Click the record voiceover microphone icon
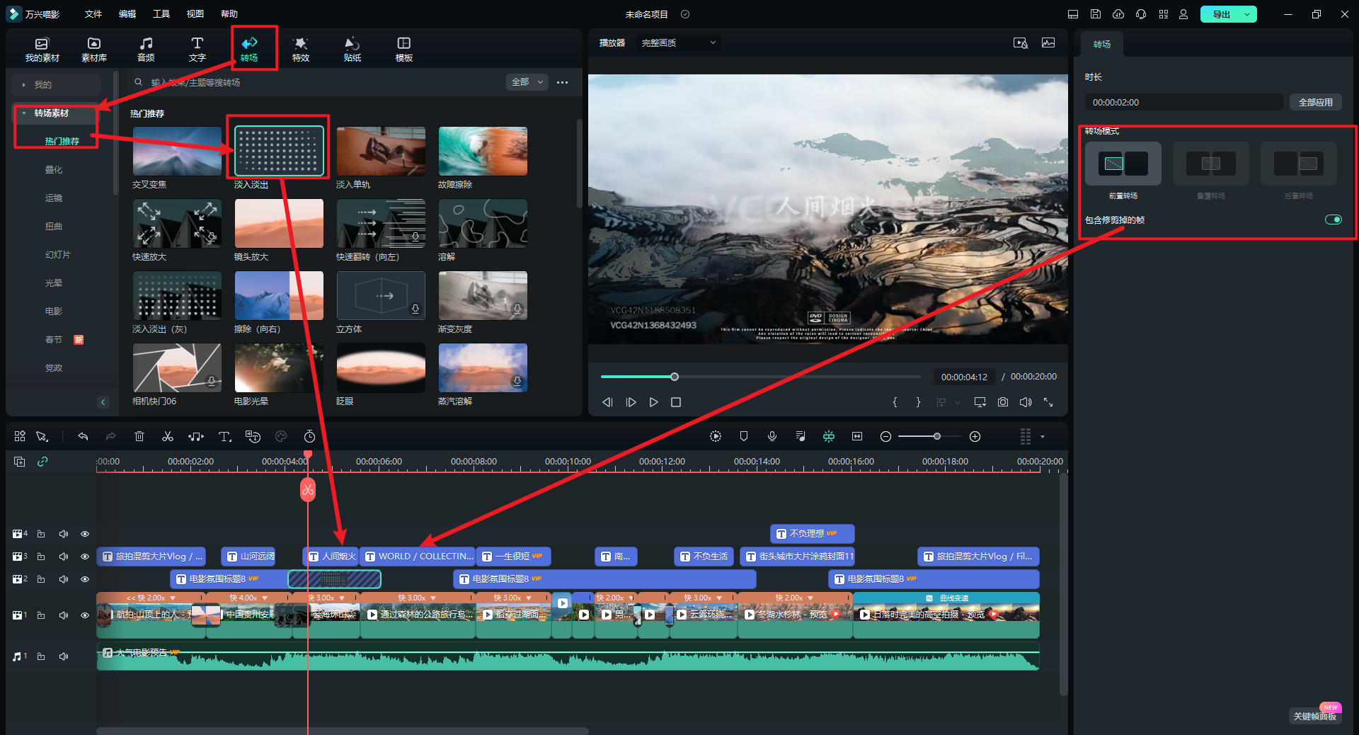The image size is (1359, 735). click(x=772, y=437)
